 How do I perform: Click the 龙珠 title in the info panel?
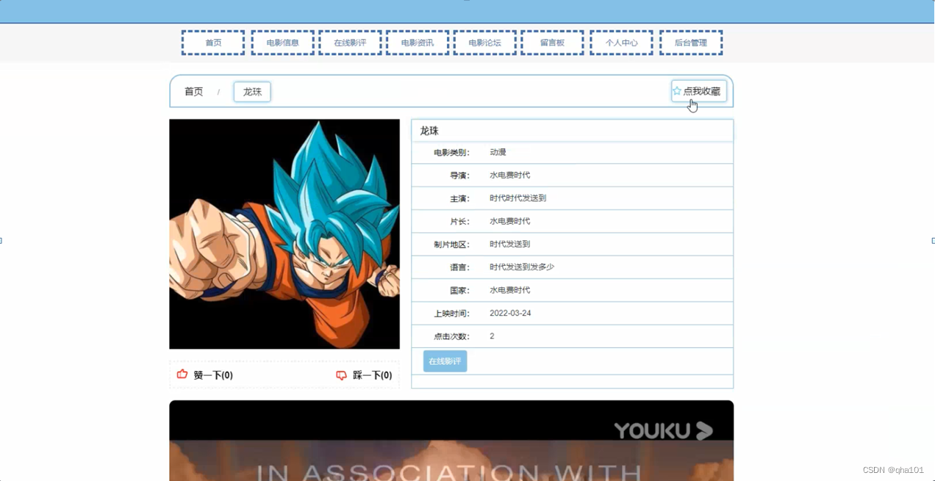tap(429, 131)
